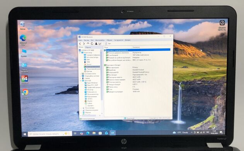Select the Vulkan tree item
The width and height of the screenshot is (244, 151).
[89, 103]
